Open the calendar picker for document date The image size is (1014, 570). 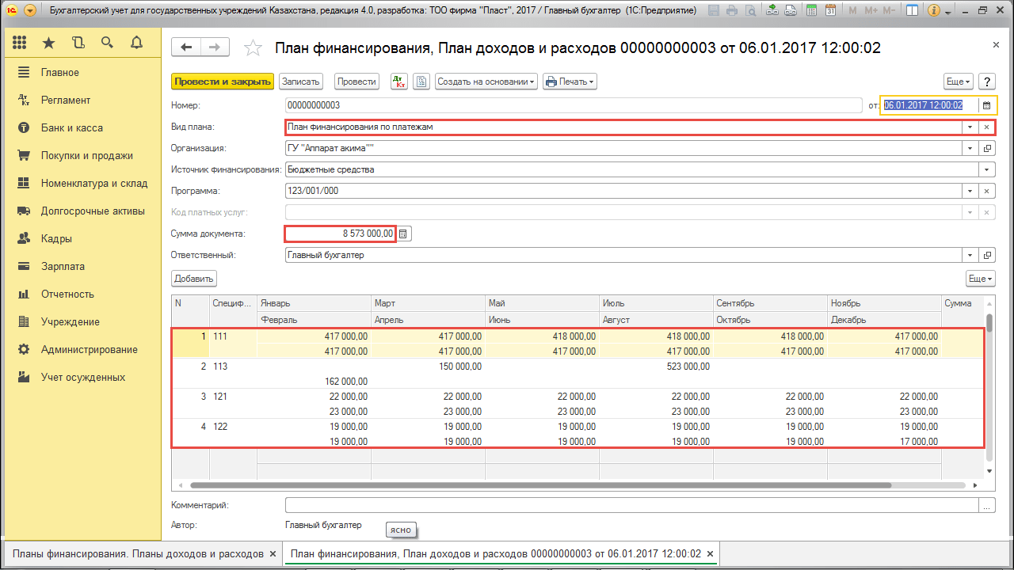986,105
